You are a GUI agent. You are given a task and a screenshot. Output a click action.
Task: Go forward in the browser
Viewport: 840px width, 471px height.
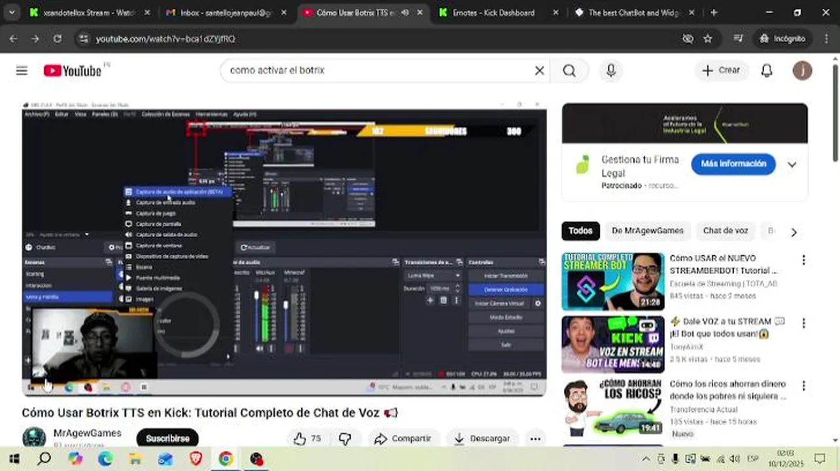click(x=35, y=39)
